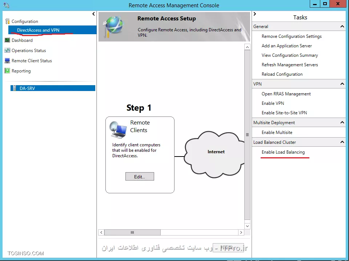349x261 pixels.
Task: Click Enable Site-to-Site VPN
Action: (284, 113)
